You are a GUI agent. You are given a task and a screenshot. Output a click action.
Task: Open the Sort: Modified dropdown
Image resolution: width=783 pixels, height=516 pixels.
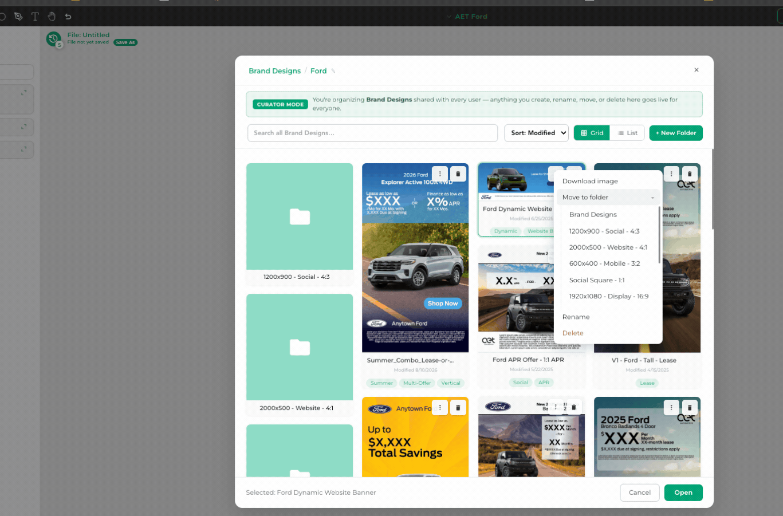click(536, 133)
